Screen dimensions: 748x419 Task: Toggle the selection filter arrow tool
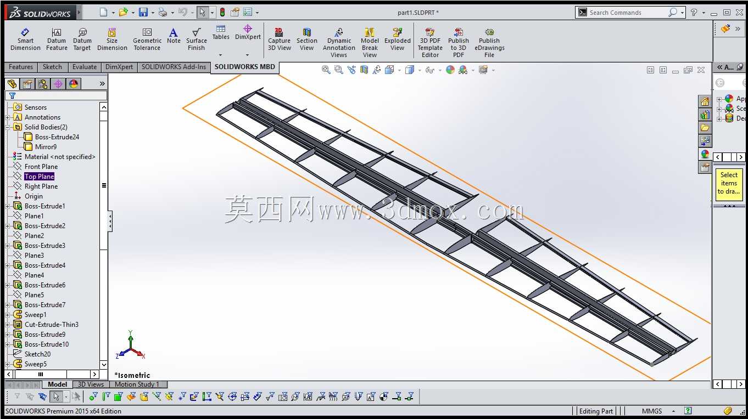tap(55, 397)
